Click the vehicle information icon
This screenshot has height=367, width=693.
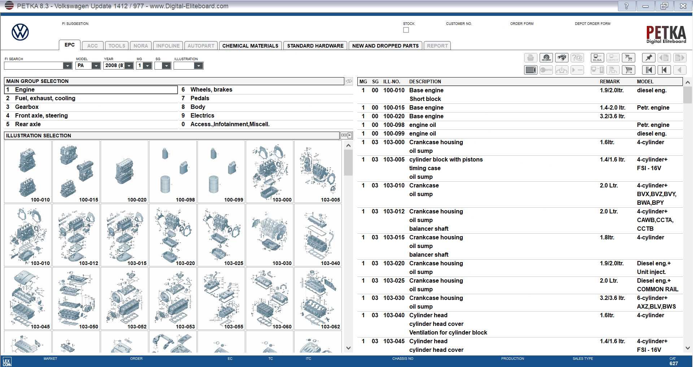tap(562, 70)
